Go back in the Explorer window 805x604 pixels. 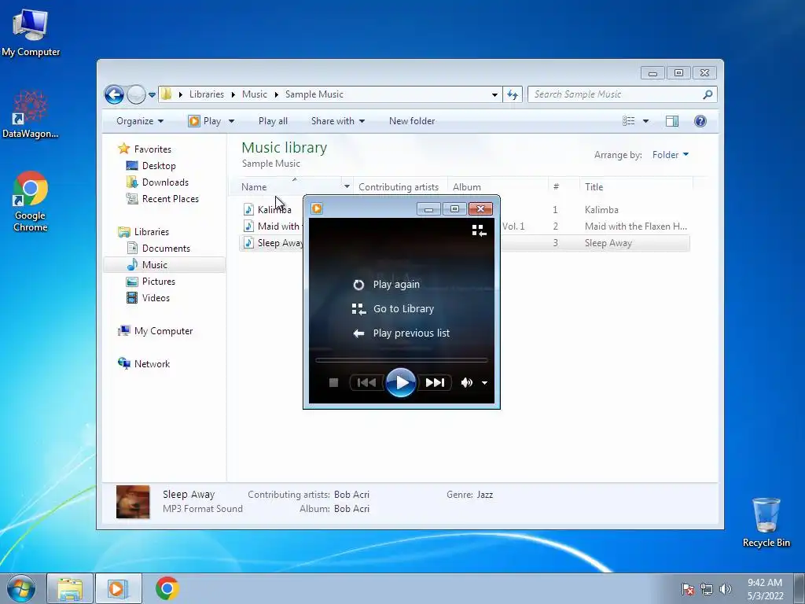pyautogui.click(x=114, y=94)
